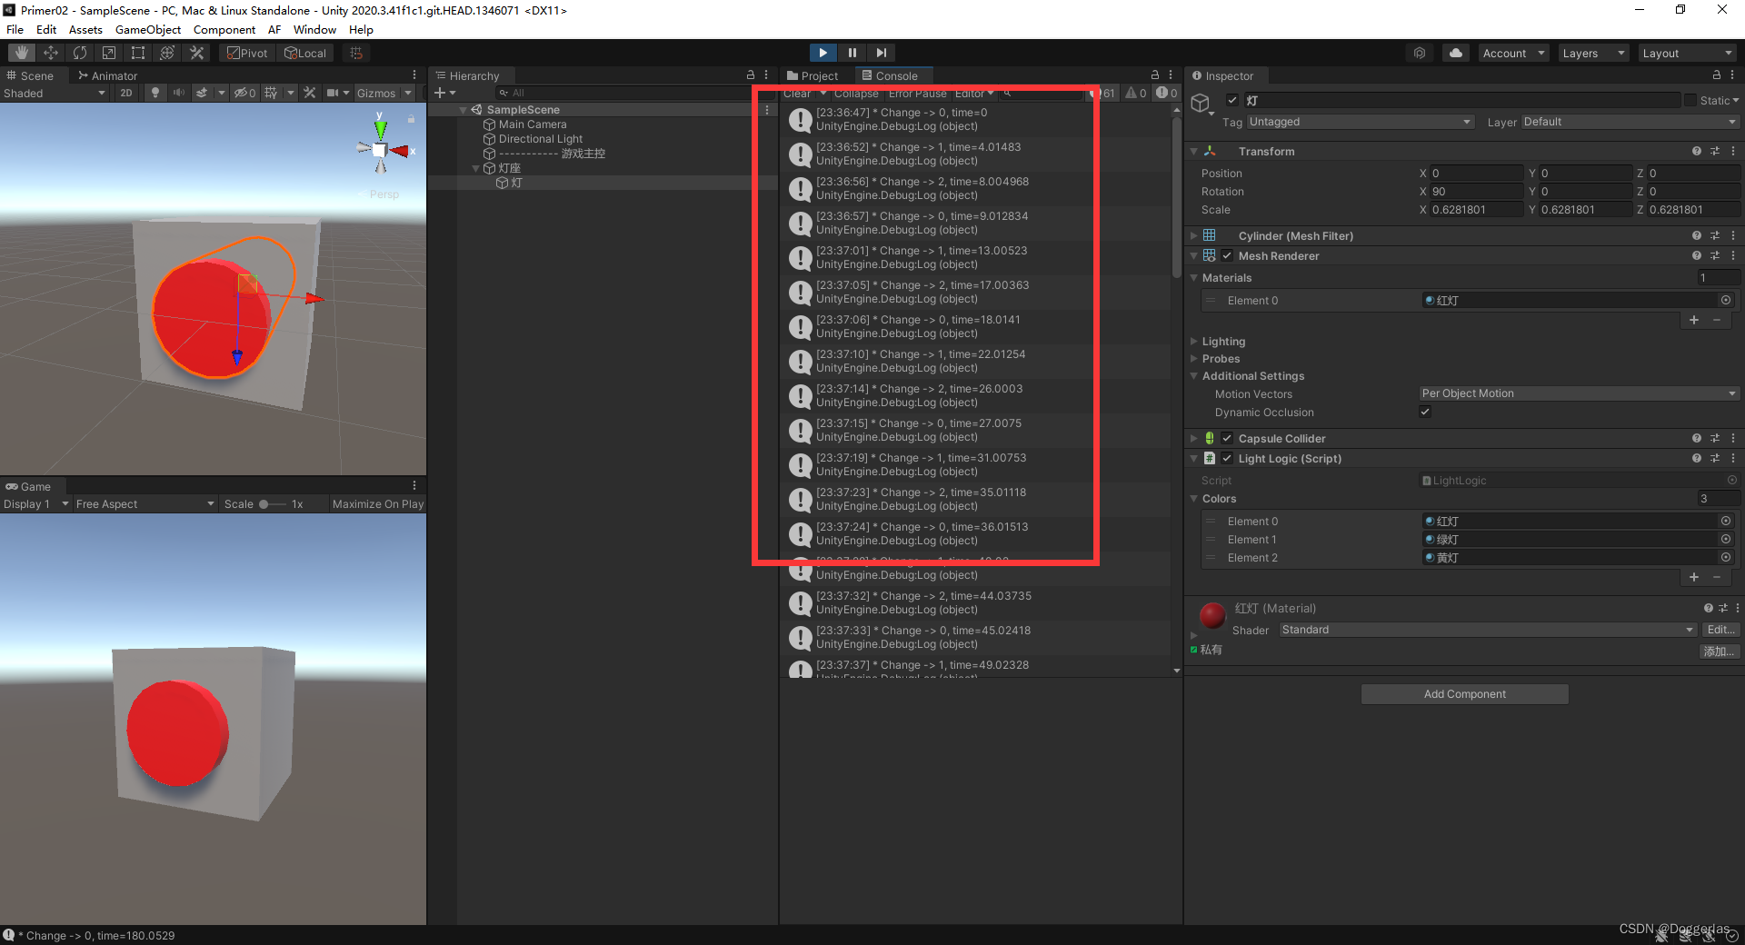Collapse the 灯座 hierarchy node
This screenshot has height=945, width=1745.
coord(475,168)
